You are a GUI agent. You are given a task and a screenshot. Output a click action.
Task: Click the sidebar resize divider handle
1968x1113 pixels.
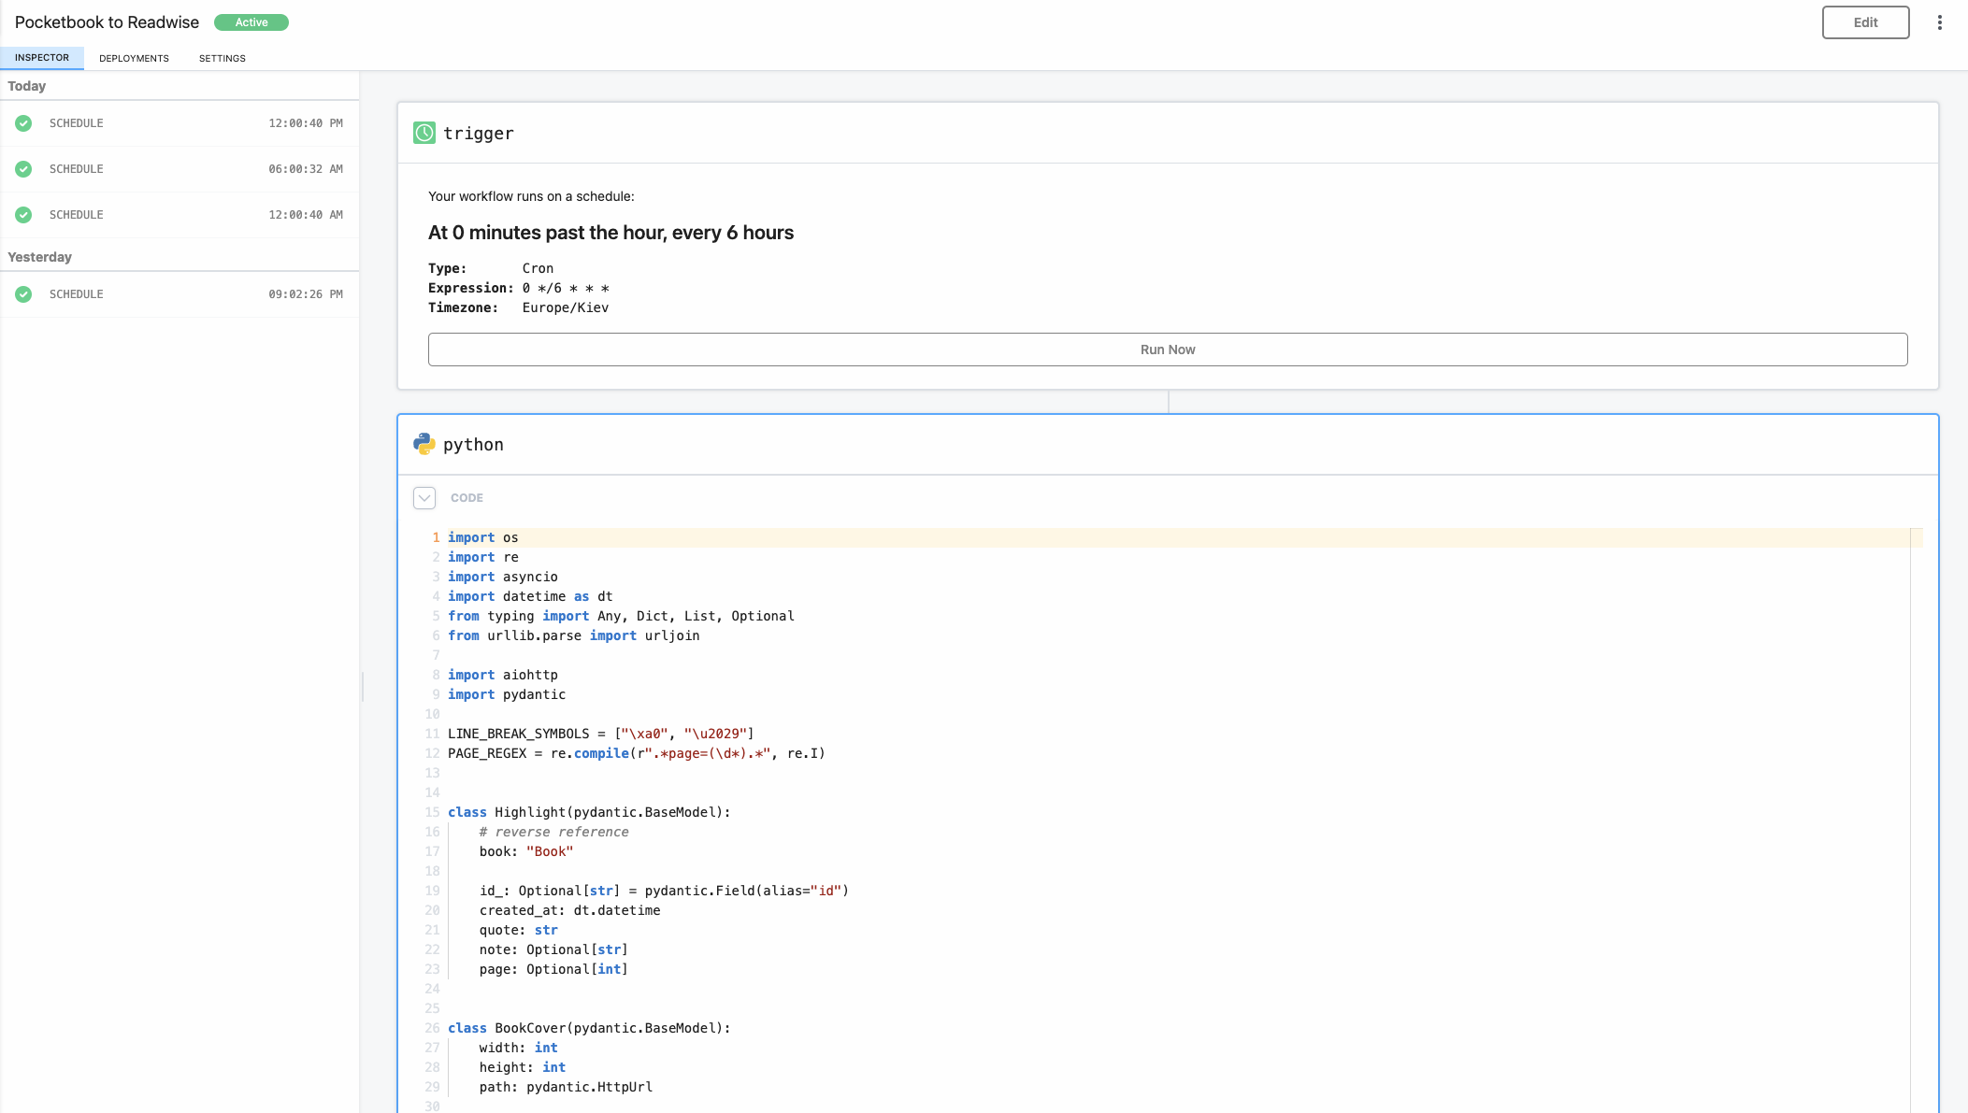click(x=363, y=687)
